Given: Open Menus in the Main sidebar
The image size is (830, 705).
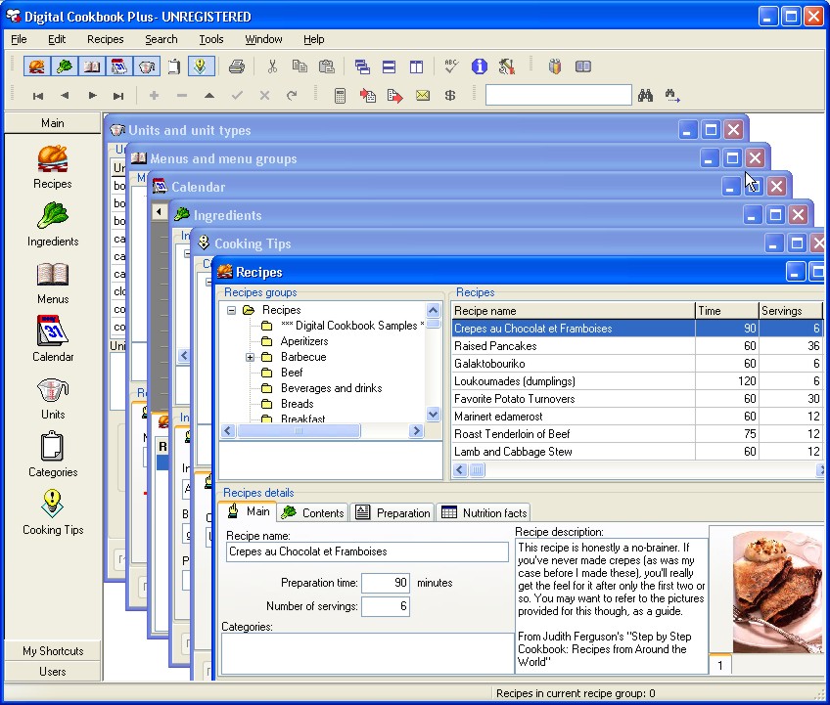Looking at the screenshot, I should point(53,283).
